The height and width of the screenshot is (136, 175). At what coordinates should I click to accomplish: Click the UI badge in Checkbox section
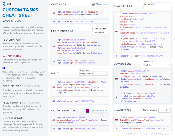tap(54, 21)
